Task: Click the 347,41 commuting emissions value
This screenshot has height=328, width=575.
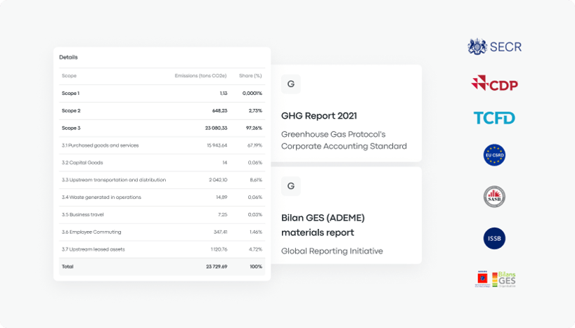Action: (221, 232)
